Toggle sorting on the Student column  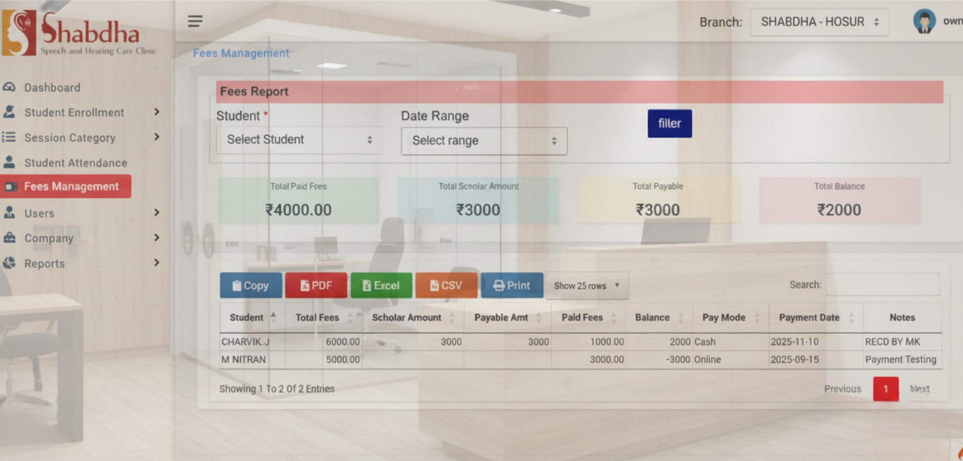pyautogui.click(x=273, y=317)
